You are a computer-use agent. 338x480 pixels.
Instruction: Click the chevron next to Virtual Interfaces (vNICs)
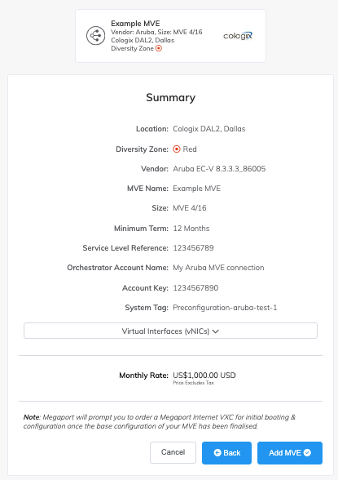coord(216,331)
